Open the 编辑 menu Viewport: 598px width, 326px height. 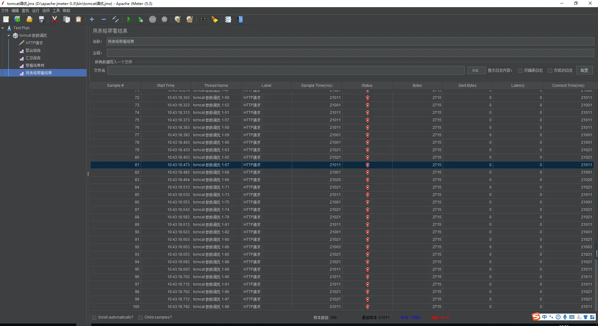point(15,11)
